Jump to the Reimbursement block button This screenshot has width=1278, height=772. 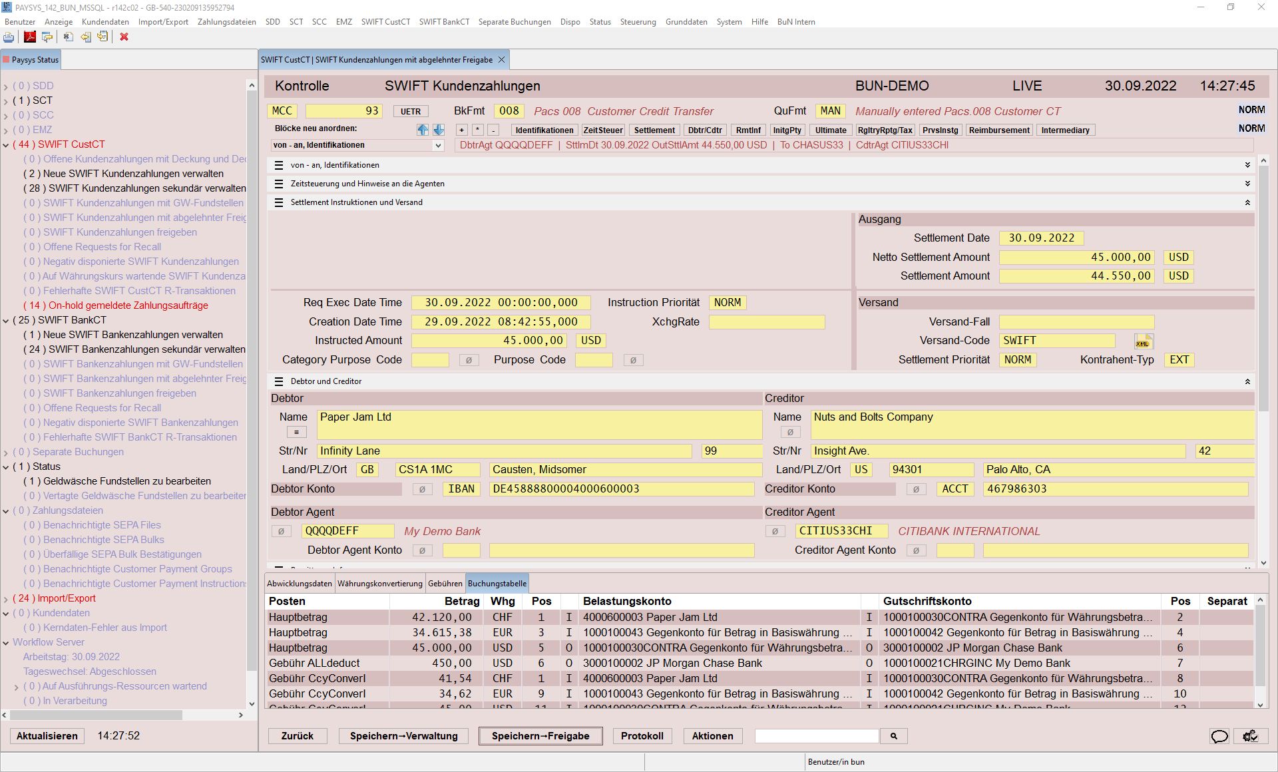[999, 130]
